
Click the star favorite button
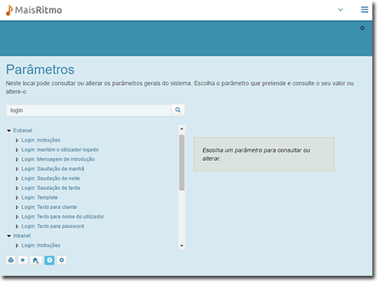tap(23, 260)
